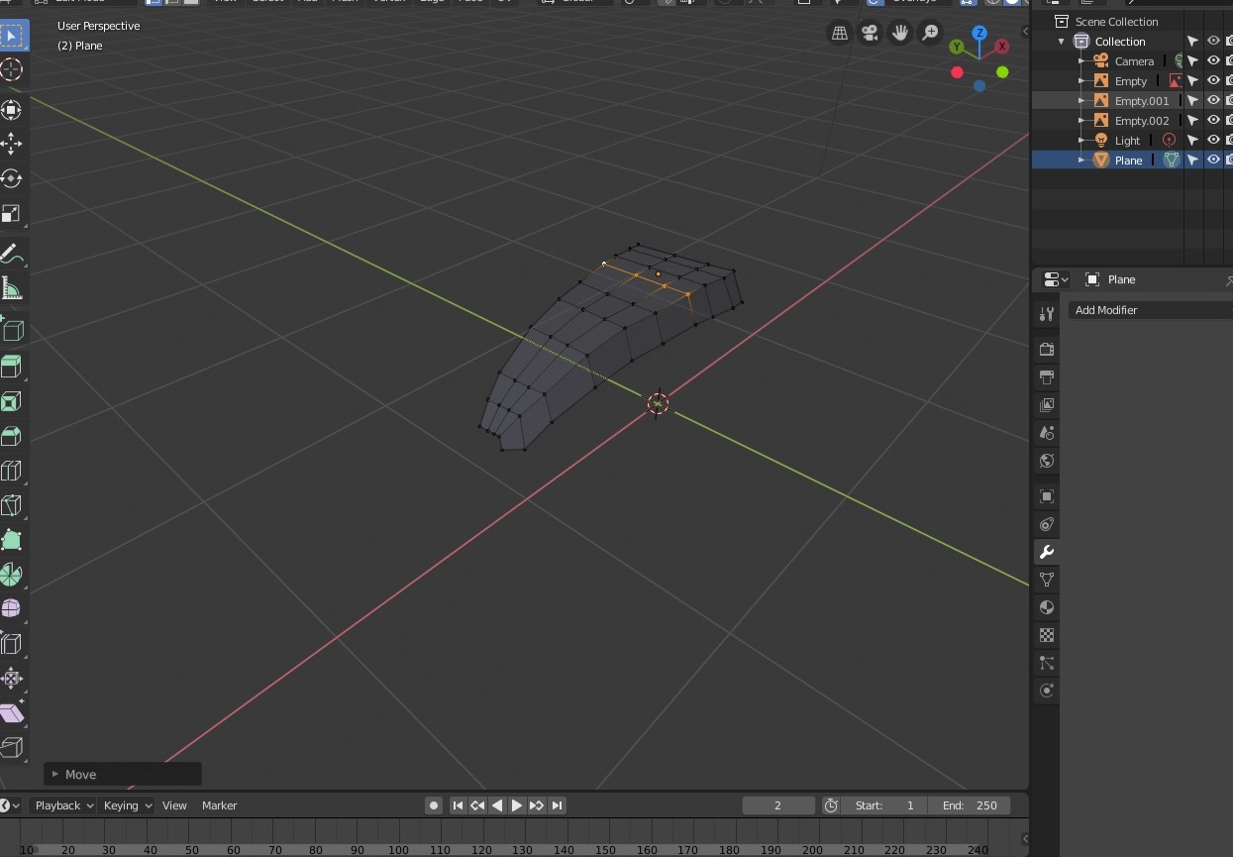Click the Start frame field
The image size is (1233, 857).
pyautogui.click(x=885, y=805)
